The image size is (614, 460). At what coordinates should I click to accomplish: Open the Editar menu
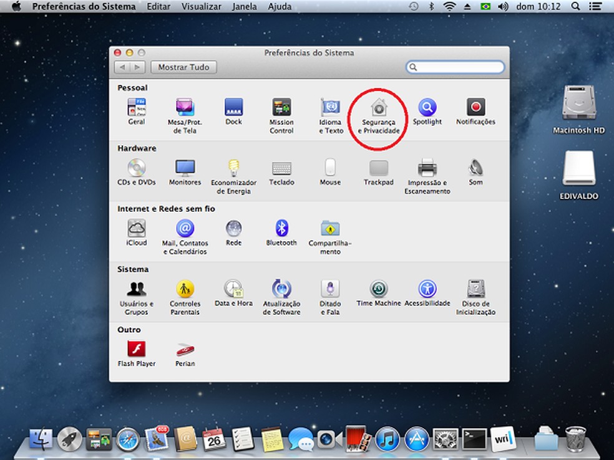click(x=158, y=7)
